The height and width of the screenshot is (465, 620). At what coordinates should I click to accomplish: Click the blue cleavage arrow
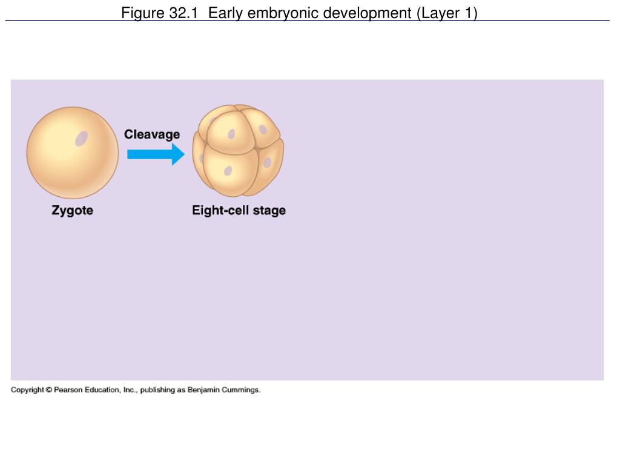(x=156, y=154)
